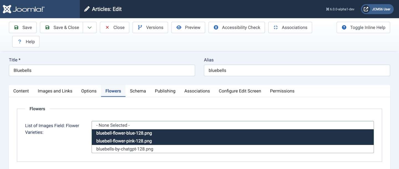Click the Associations arrows icon

pyautogui.click(x=275, y=27)
